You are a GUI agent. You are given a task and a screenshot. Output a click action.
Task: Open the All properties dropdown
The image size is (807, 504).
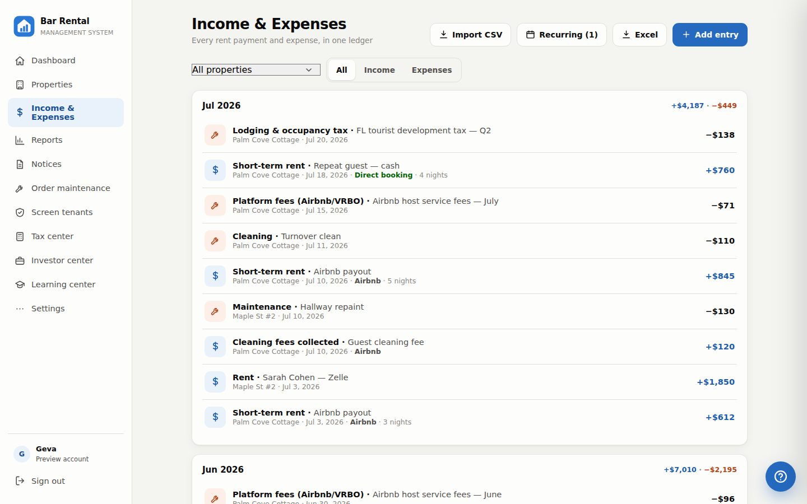[256, 69]
